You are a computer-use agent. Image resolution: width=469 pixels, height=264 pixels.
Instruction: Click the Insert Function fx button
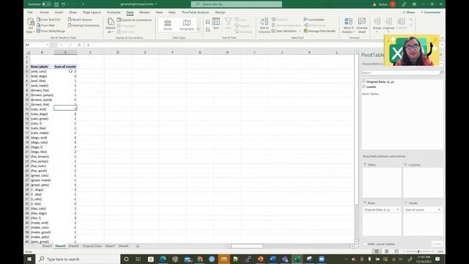[79, 45]
